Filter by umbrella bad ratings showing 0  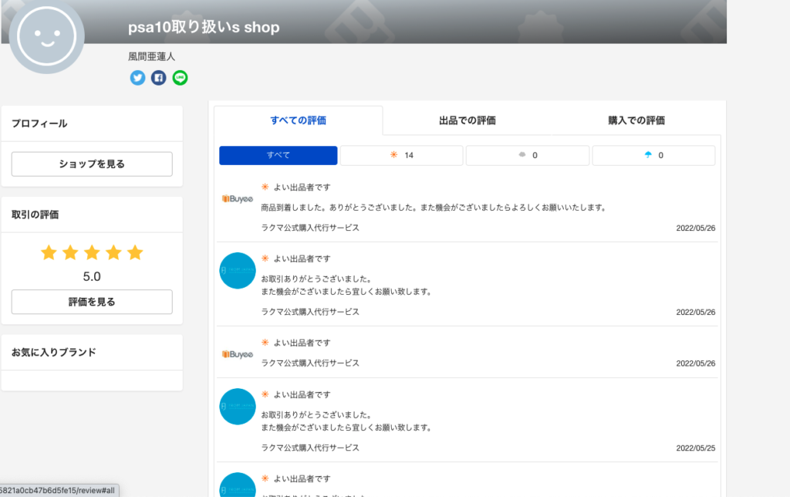tap(653, 155)
